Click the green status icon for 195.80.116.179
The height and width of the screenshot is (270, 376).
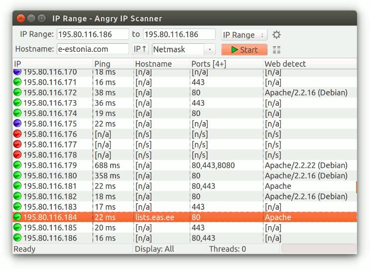pyautogui.click(x=17, y=165)
